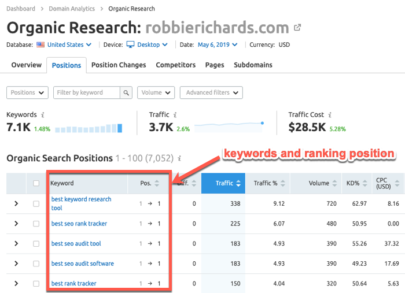Viewport: 405px width, 293px height.
Task: Open the Subdomains tab
Action: click(x=253, y=65)
